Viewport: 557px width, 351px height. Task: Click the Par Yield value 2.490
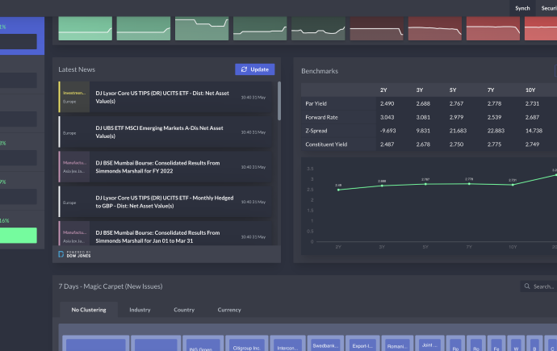[x=387, y=103]
